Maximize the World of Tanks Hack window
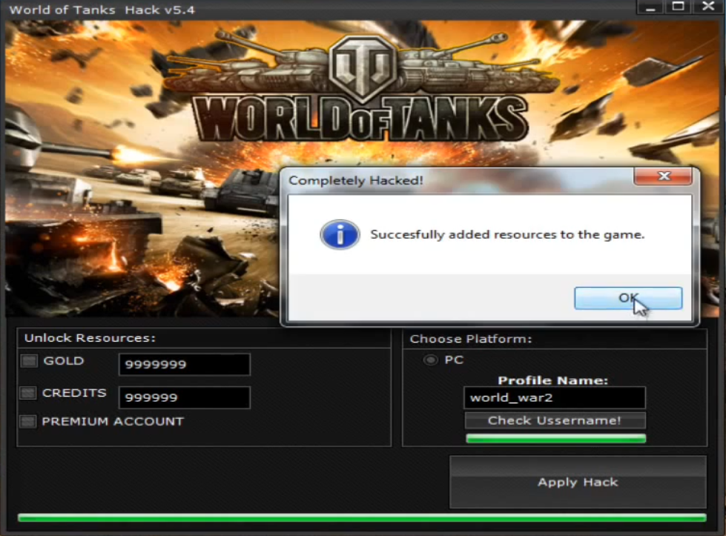The image size is (726, 536). (679, 7)
